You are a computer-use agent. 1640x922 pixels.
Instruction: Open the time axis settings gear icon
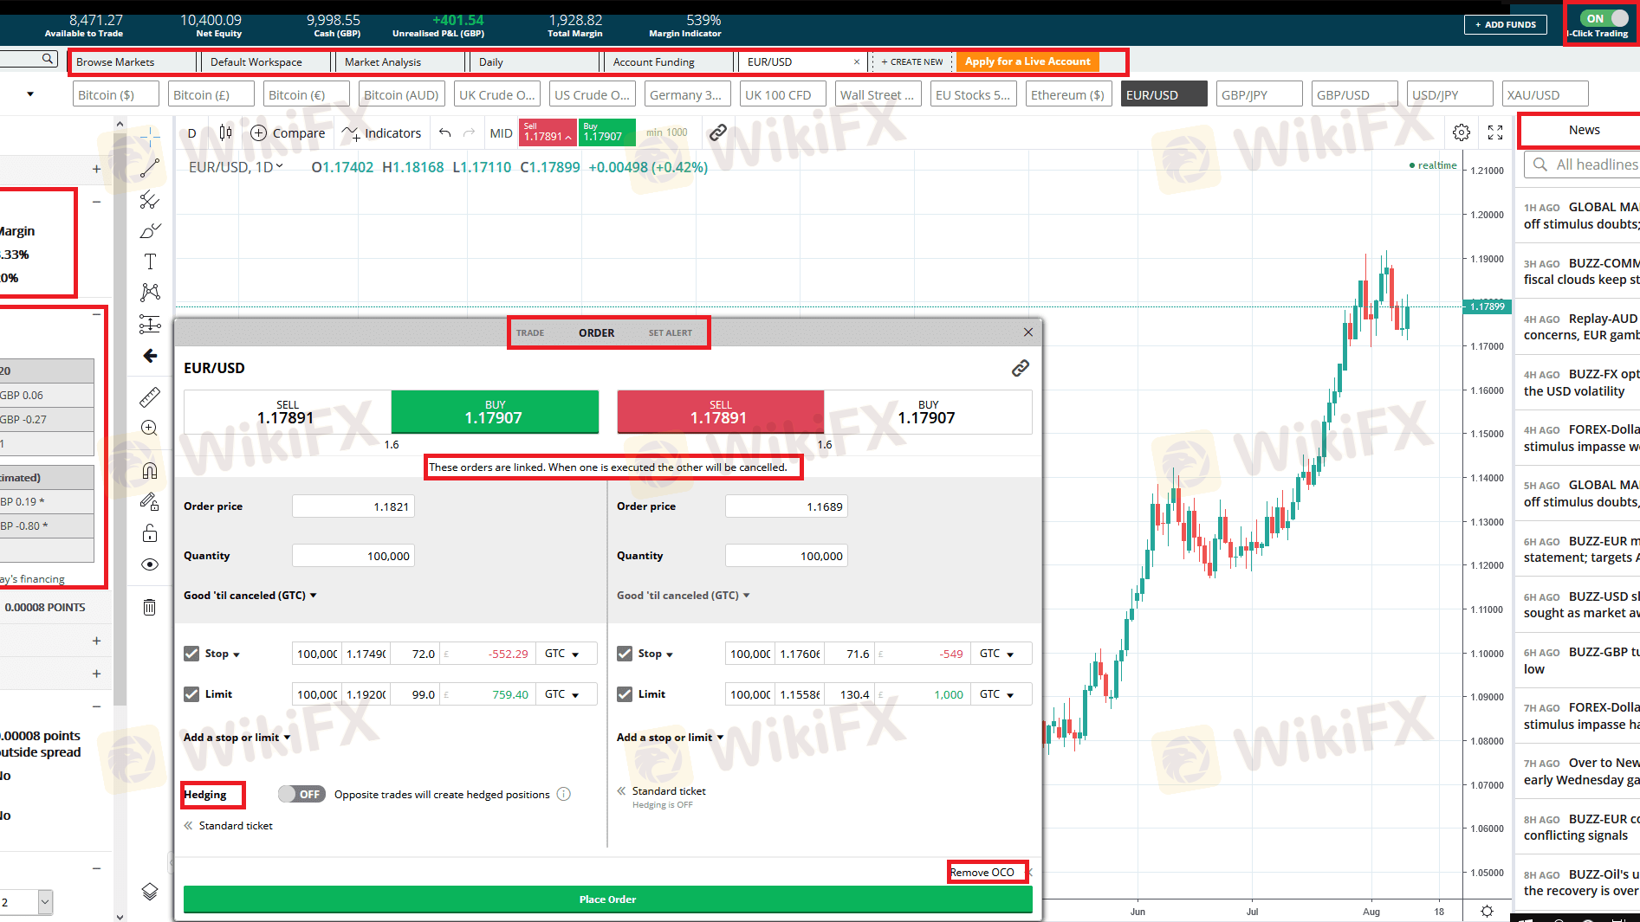[x=1487, y=911]
